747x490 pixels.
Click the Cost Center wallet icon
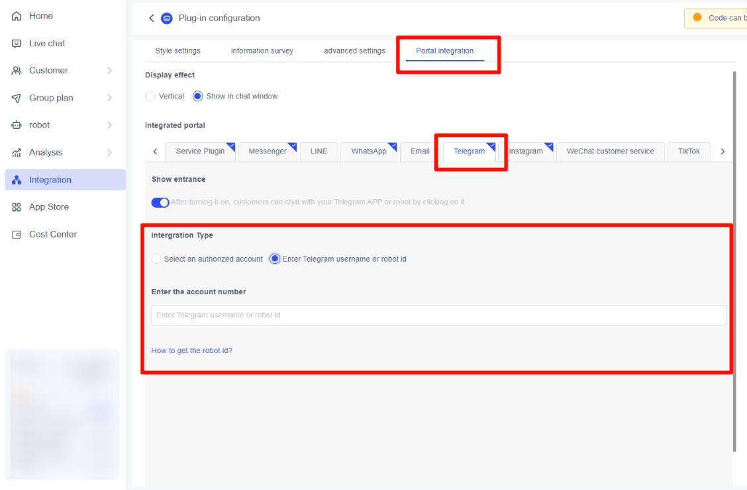point(17,235)
